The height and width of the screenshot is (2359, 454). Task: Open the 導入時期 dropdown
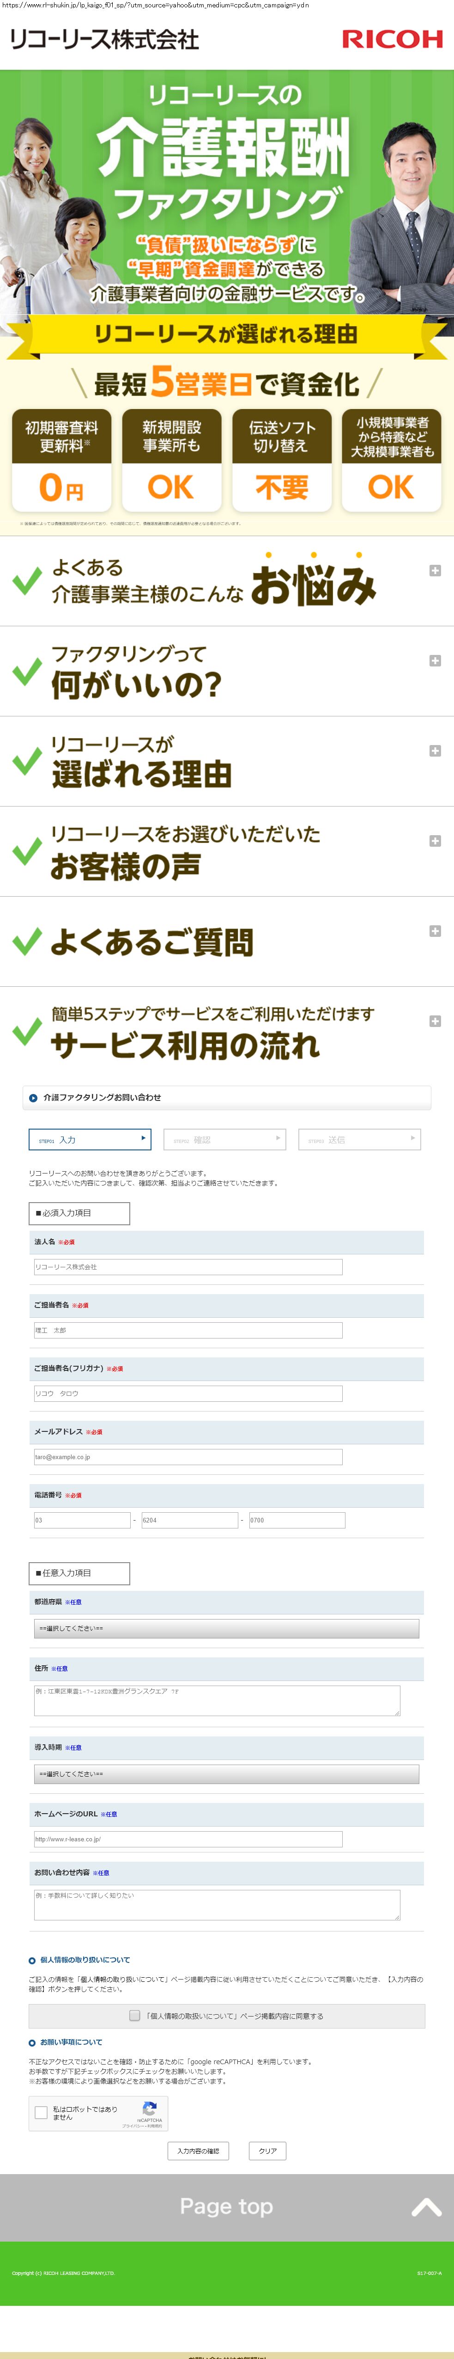(x=226, y=1774)
